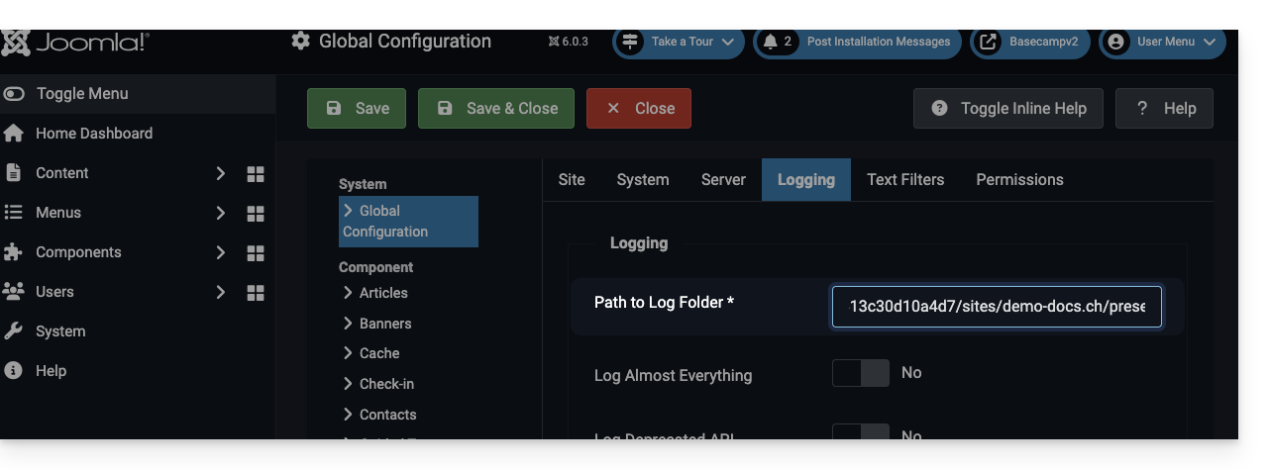Click the Path to Log Folder field

point(997,307)
